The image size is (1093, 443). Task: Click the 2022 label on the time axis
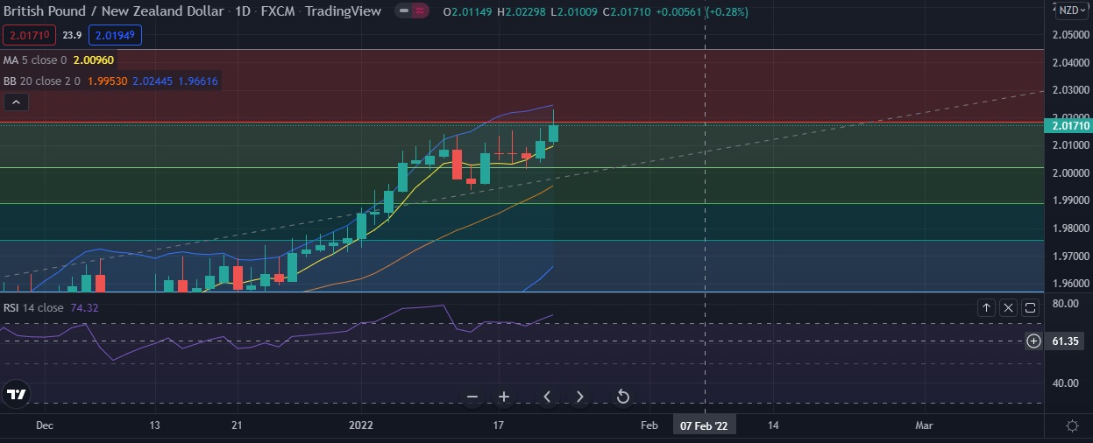point(360,425)
